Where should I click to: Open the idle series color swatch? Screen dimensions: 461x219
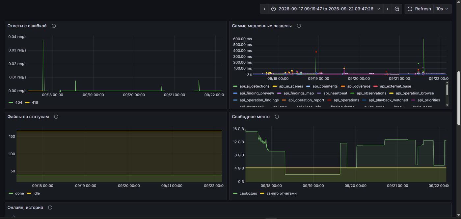click(x=29, y=193)
